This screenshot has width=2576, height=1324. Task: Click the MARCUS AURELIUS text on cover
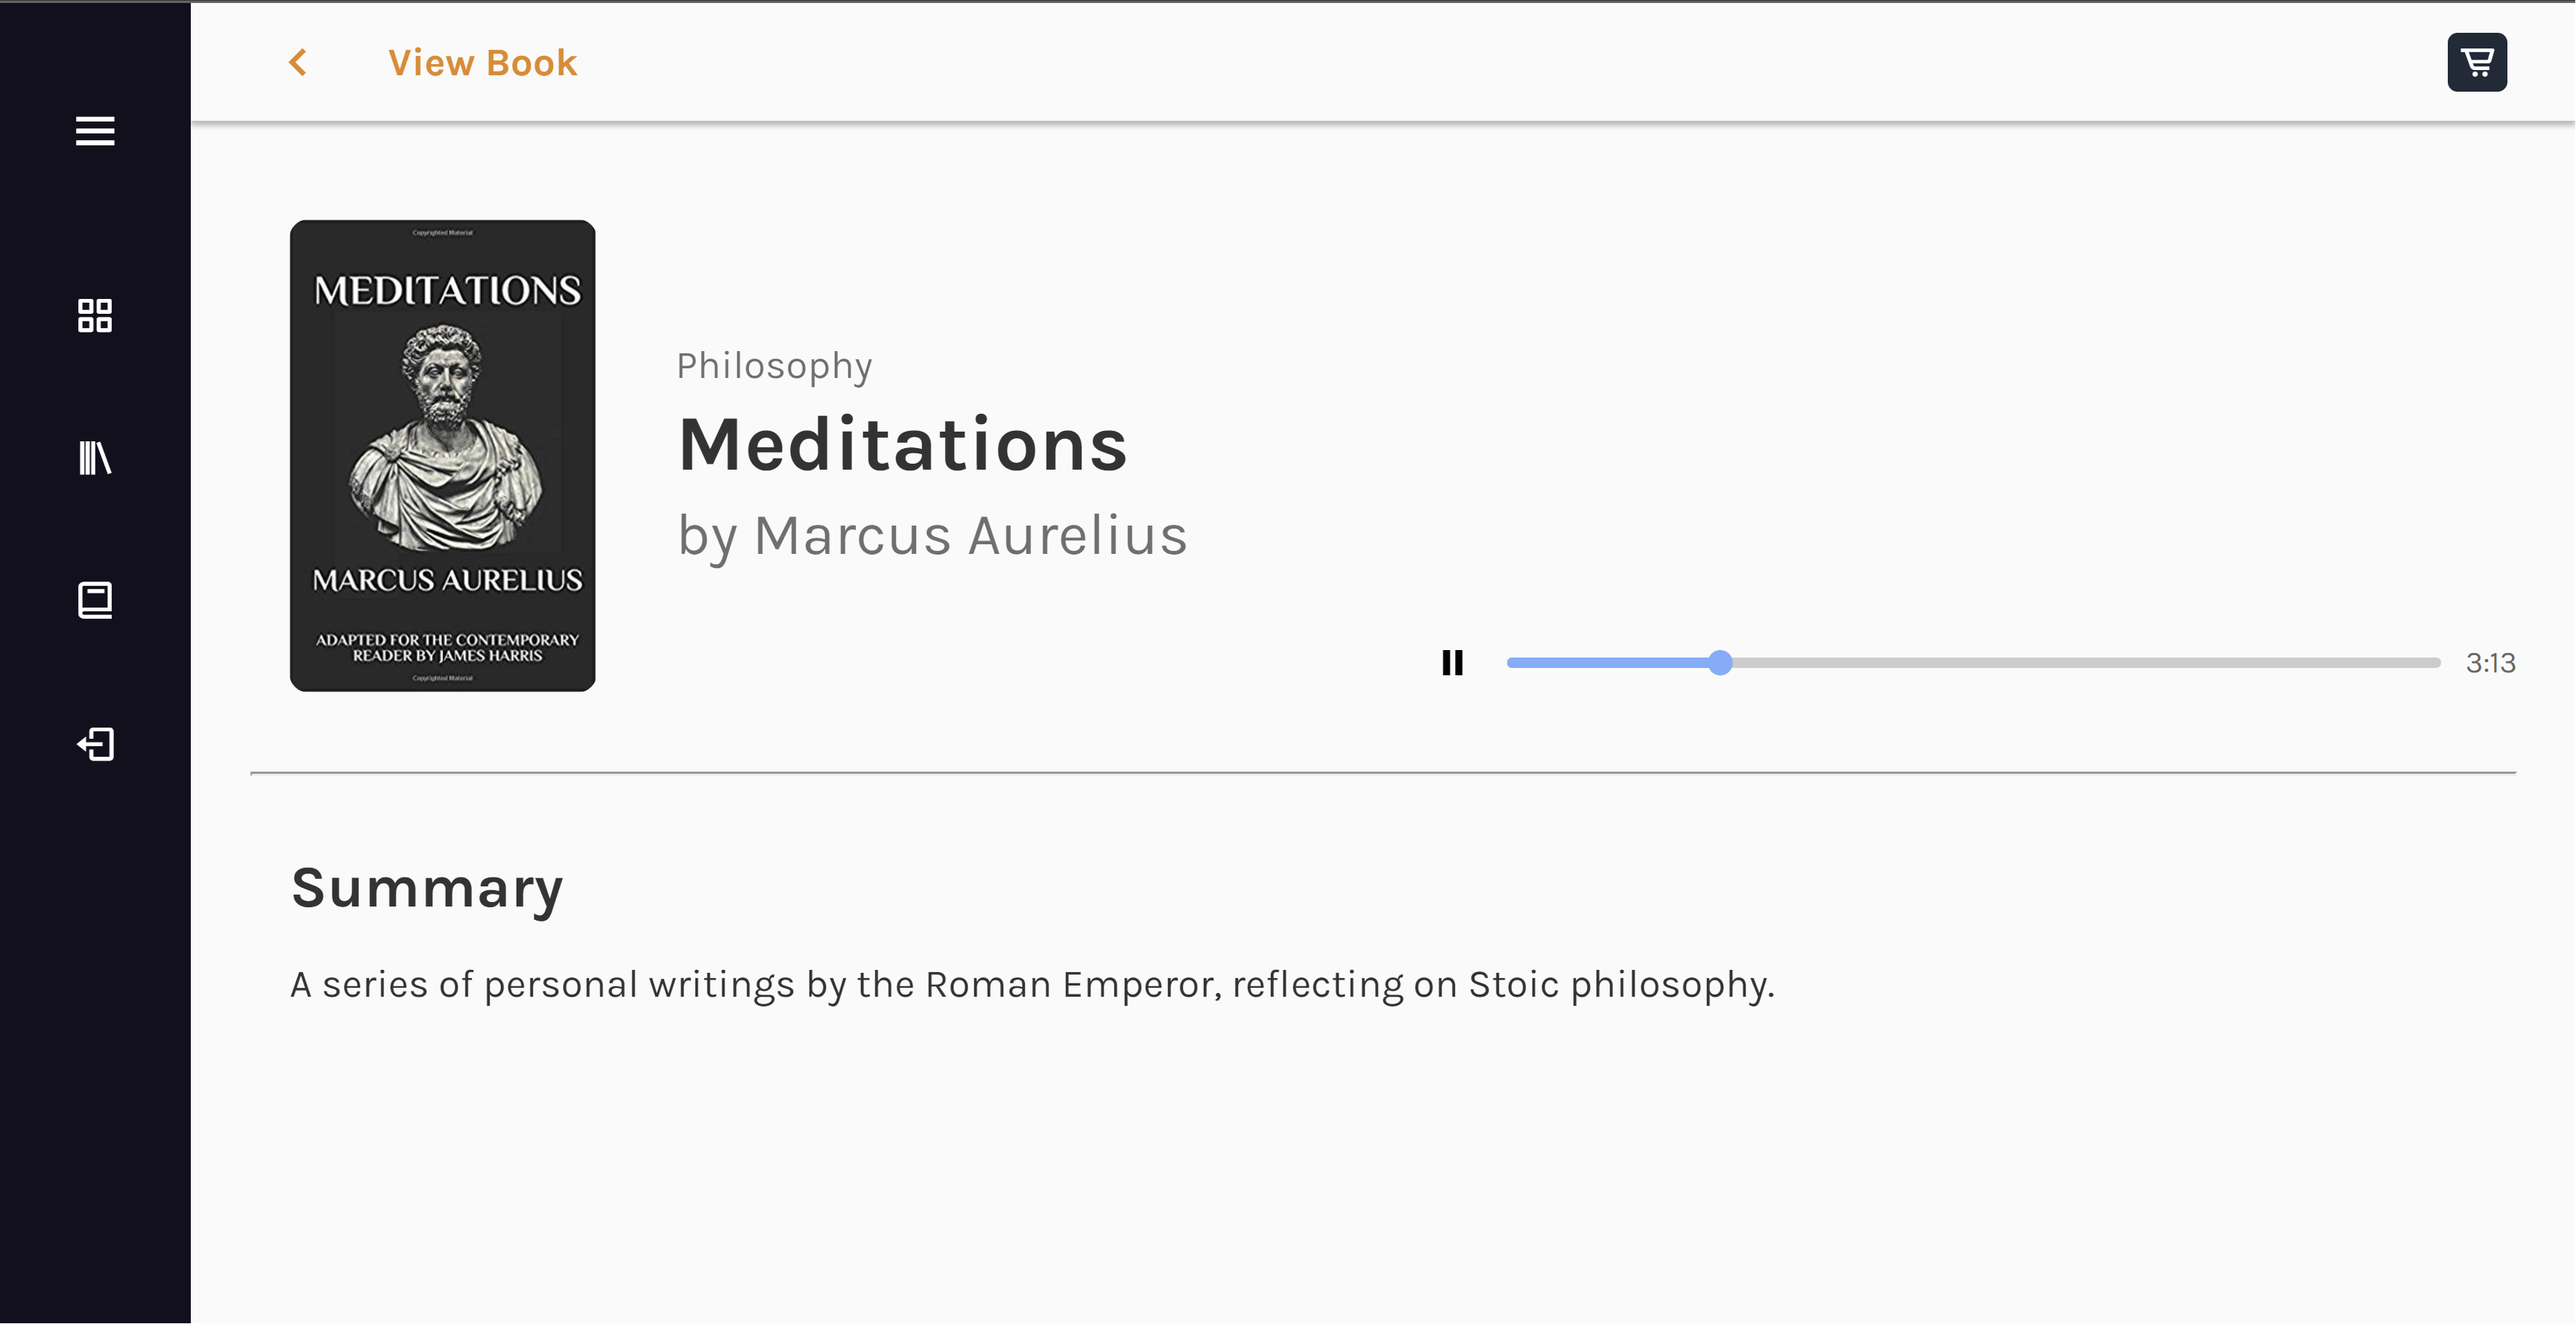point(447,580)
